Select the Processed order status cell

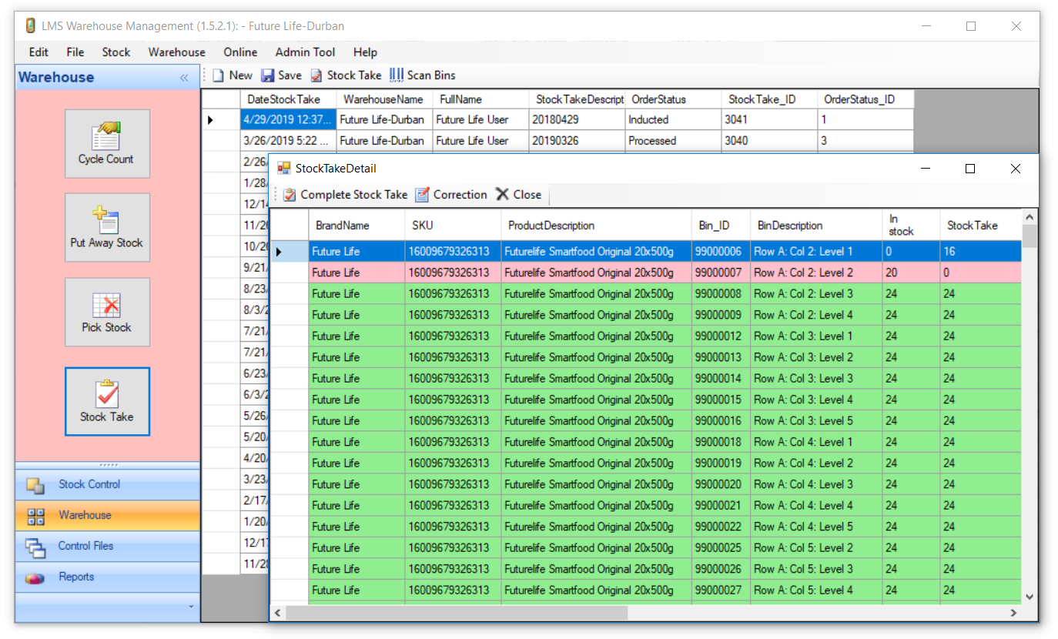click(673, 141)
